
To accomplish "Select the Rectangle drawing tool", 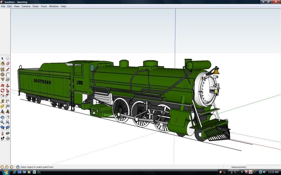I will [x=2, y=69].
